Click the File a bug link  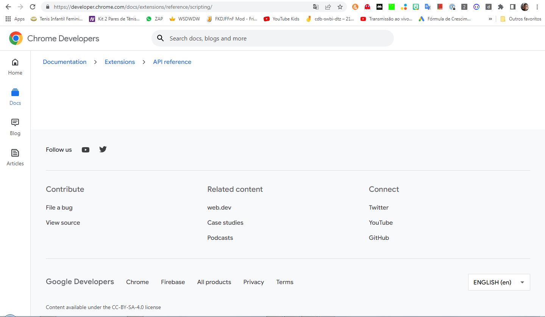(x=59, y=207)
